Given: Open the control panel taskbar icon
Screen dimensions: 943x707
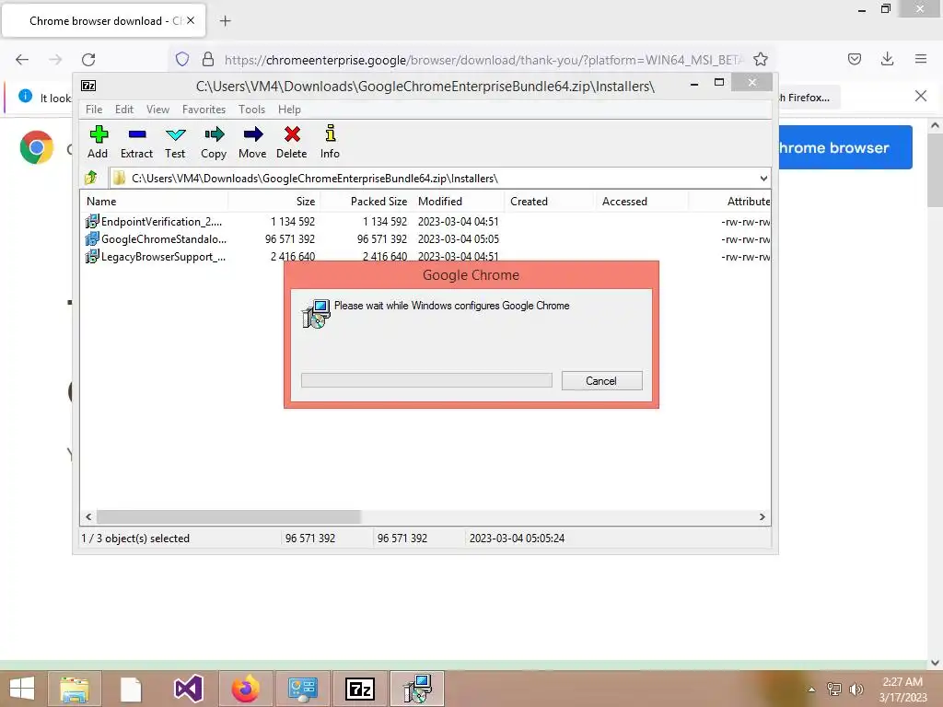Looking at the screenshot, I should (302, 689).
